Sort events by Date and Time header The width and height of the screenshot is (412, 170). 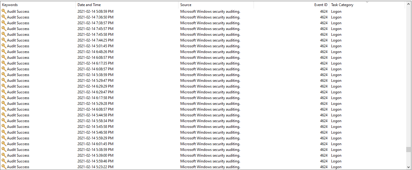point(127,5)
